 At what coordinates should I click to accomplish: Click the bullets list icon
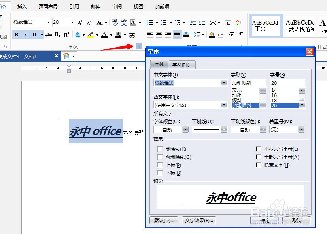click(149, 23)
